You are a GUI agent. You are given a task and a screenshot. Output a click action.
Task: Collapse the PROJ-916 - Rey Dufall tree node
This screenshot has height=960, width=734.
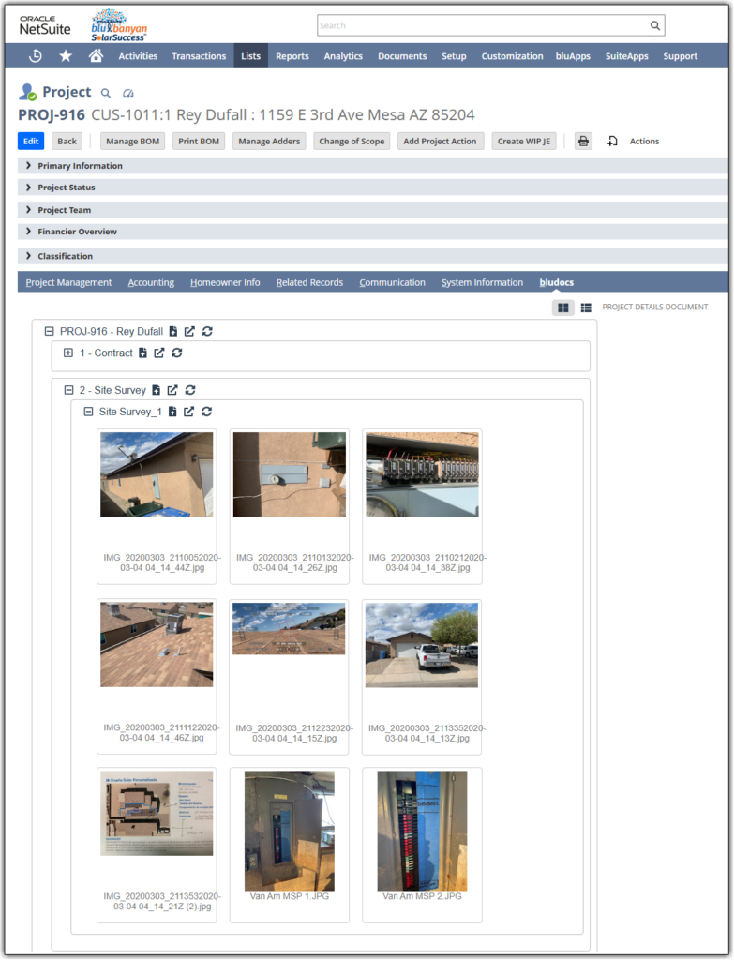click(x=49, y=331)
